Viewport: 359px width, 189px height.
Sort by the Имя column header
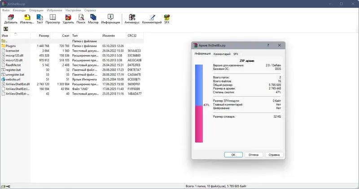16,36
